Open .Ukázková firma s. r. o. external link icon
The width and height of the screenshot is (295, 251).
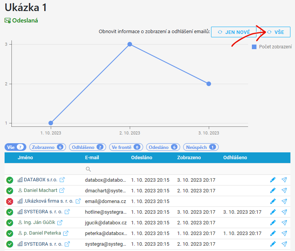78,201
